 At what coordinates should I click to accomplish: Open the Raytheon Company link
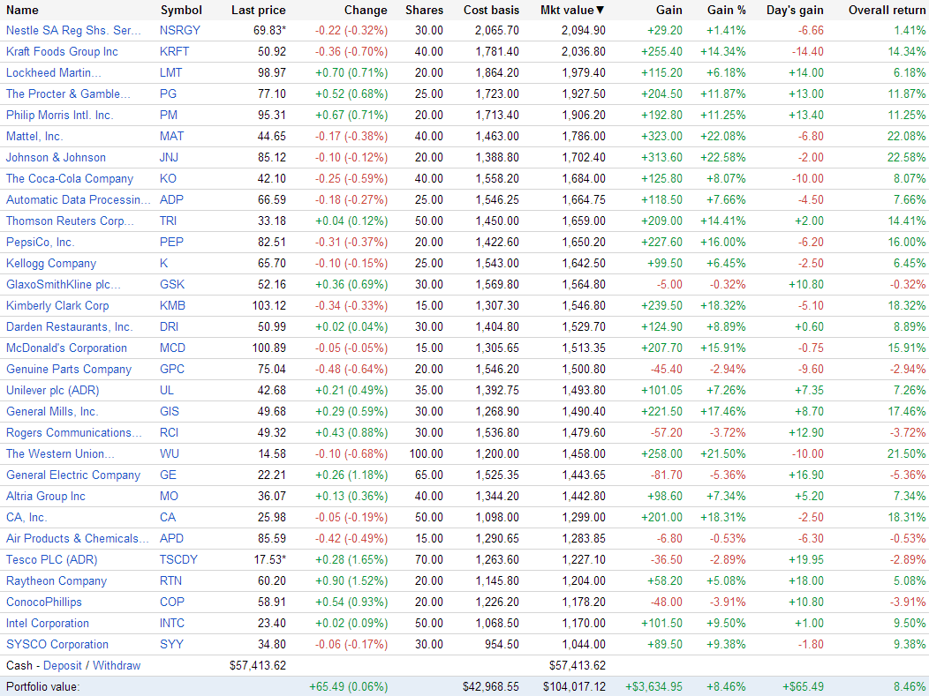pos(57,581)
